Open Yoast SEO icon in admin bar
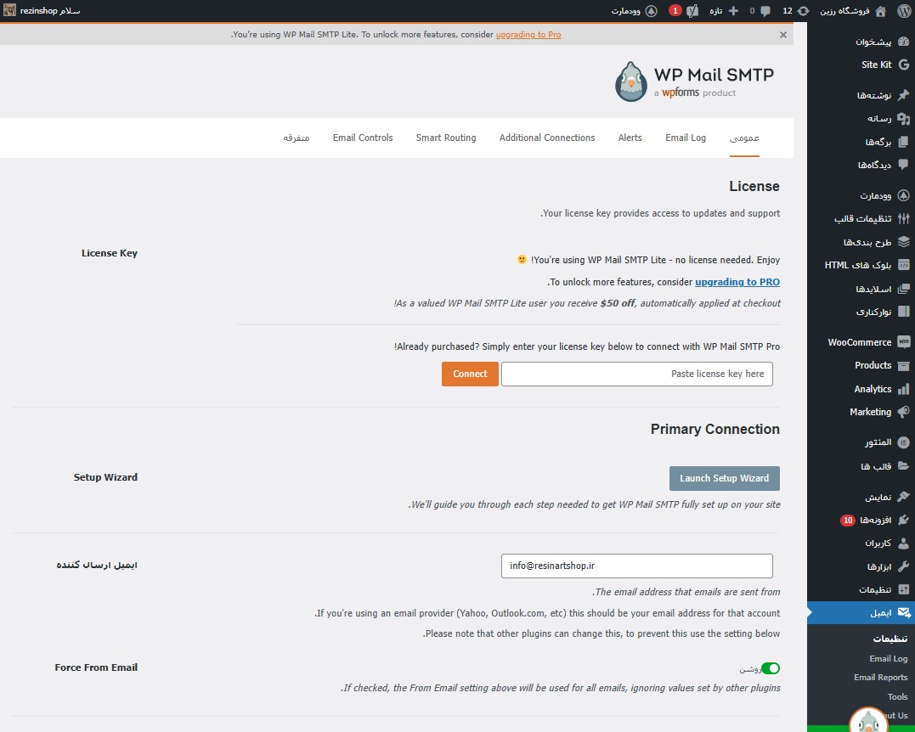This screenshot has width=915, height=732. coord(692,10)
